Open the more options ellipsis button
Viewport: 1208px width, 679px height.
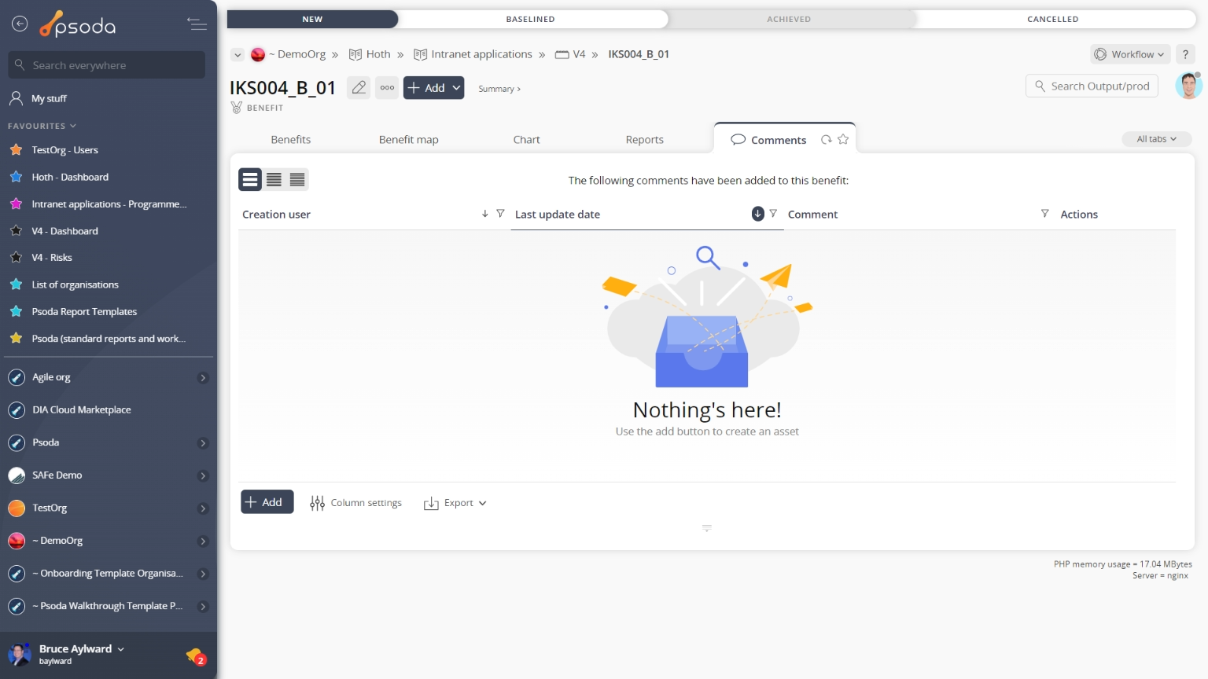point(387,87)
